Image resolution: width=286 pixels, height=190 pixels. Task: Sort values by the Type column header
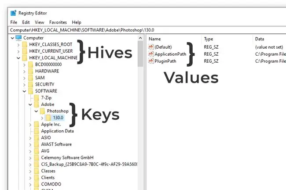tap(227, 39)
